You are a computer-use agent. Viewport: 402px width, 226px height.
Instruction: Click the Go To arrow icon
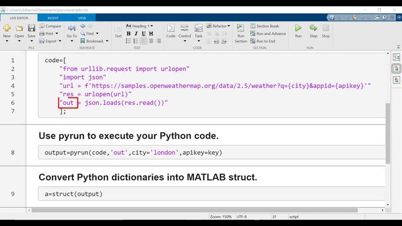[x=72, y=28]
